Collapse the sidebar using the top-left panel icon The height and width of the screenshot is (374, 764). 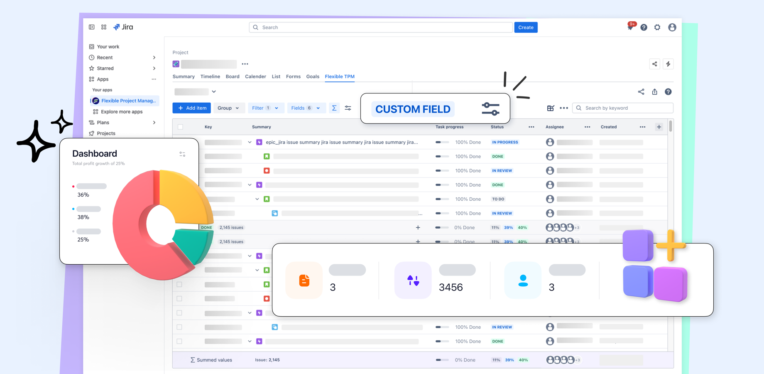(92, 27)
